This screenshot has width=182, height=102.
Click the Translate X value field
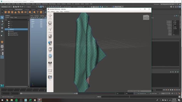(x=176, y=21)
